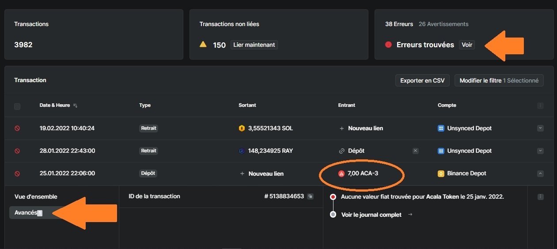This screenshot has height=249, width=557.
Task: Click the SOL coin icon
Action: (x=242, y=128)
